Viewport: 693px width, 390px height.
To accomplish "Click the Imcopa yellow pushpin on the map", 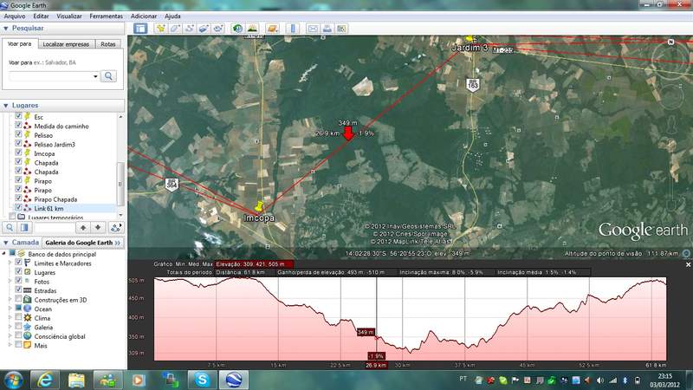I will (259, 206).
